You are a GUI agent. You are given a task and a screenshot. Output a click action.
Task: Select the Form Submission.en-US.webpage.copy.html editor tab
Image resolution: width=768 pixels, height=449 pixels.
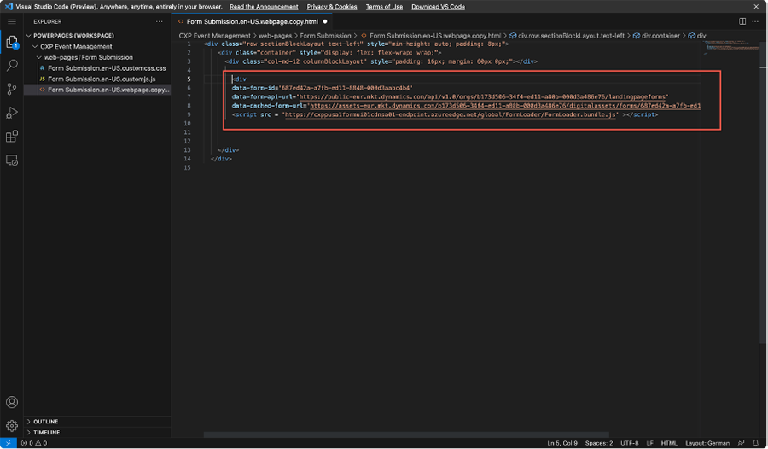[252, 21]
